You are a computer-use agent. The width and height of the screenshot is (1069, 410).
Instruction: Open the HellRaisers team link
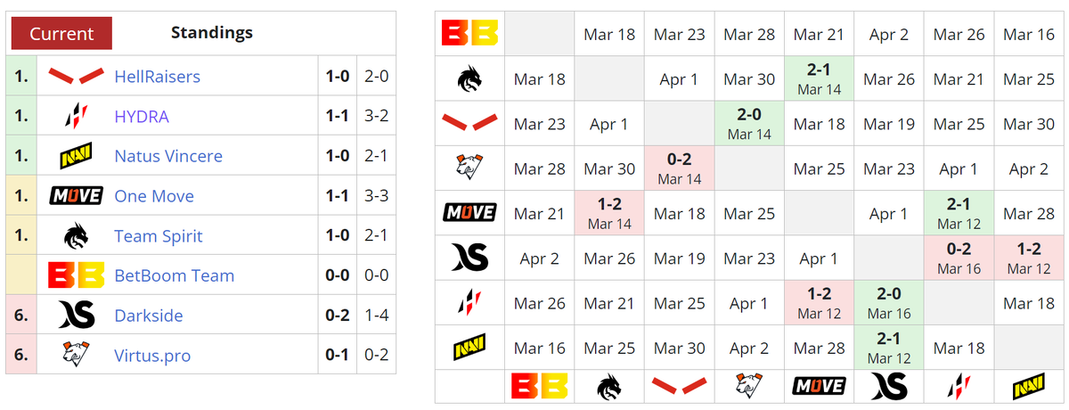[157, 77]
